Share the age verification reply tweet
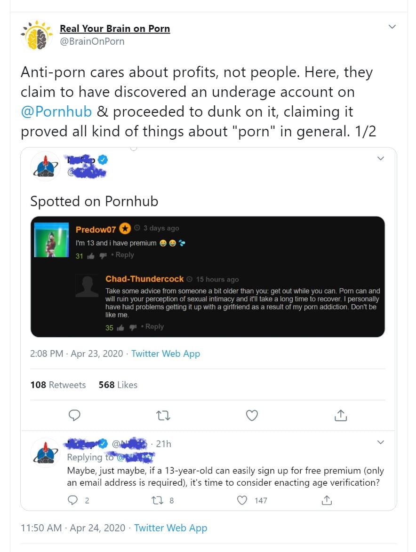 [x=326, y=500]
